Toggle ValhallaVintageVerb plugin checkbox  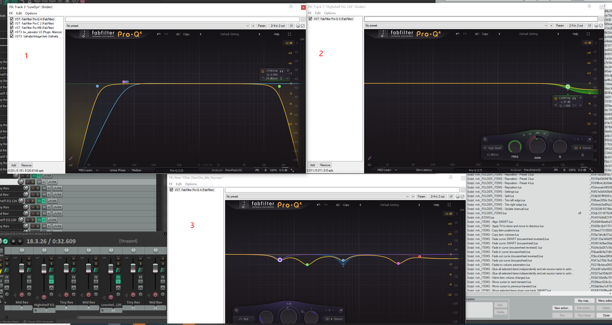12,36
